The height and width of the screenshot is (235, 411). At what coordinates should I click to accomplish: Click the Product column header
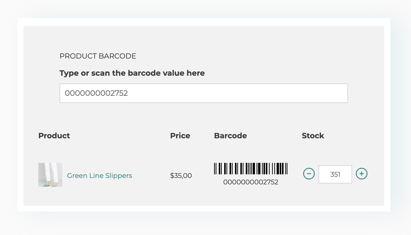tap(54, 136)
